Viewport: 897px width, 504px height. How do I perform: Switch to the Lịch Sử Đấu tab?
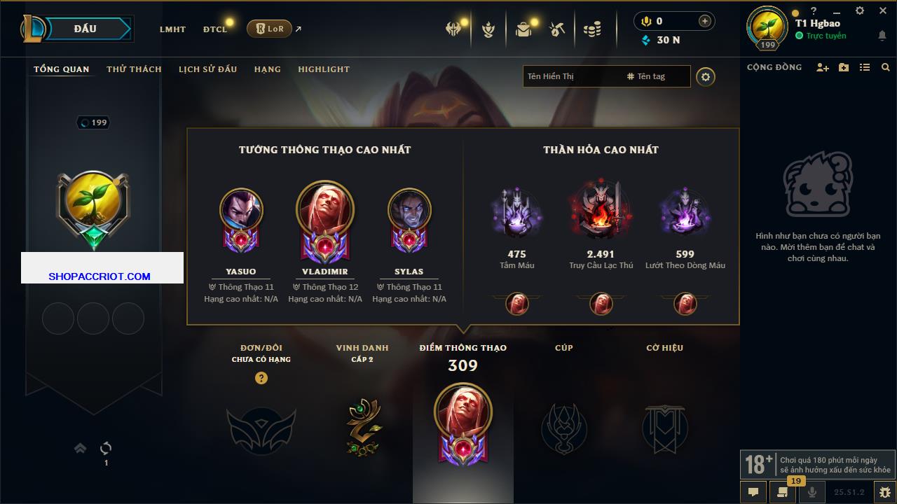207,69
